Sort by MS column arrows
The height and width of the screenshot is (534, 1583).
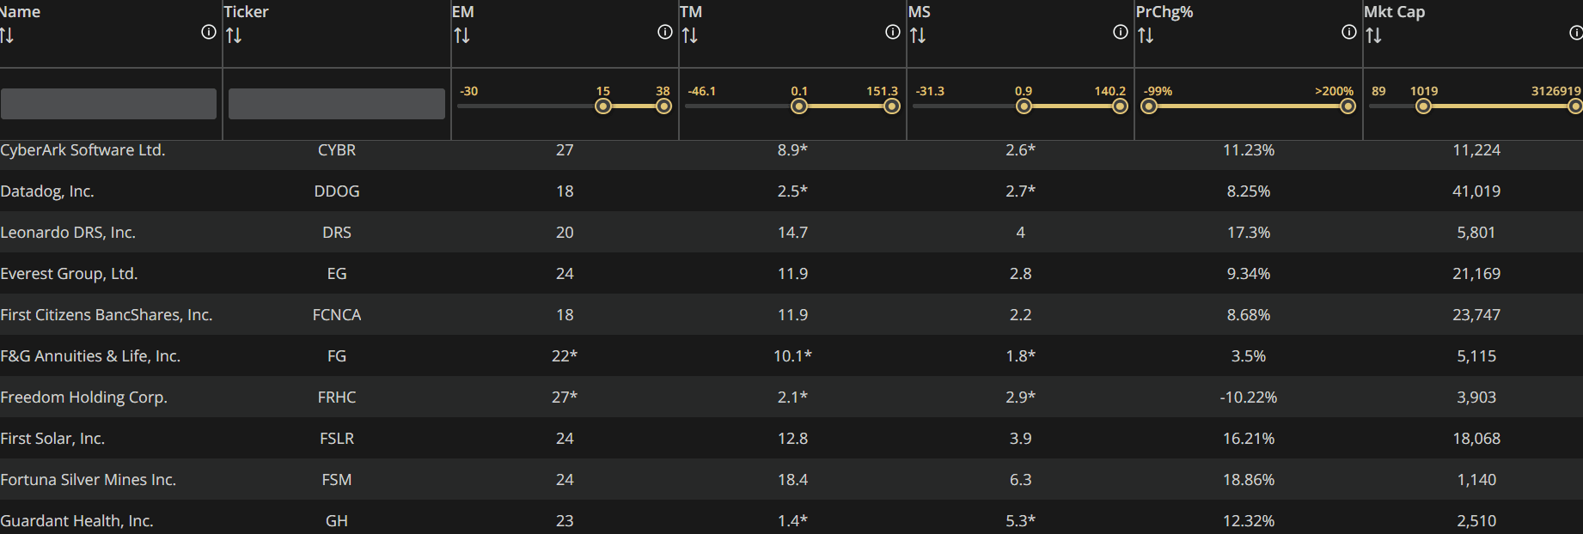(x=918, y=36)
